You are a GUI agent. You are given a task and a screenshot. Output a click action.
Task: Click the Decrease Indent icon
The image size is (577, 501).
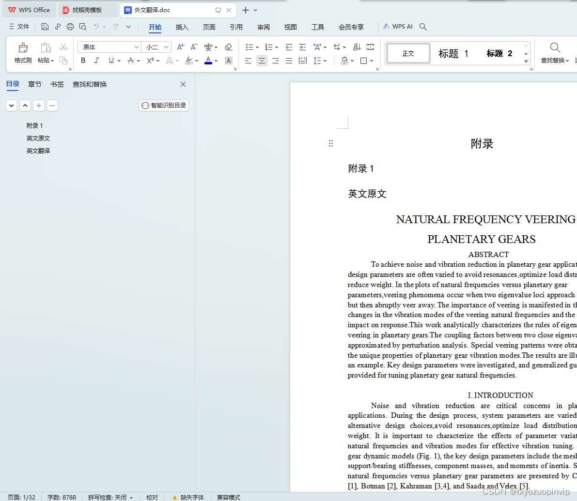point(289,47)
